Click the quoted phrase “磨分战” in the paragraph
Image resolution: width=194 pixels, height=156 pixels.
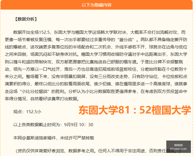[x=126, y=40]
